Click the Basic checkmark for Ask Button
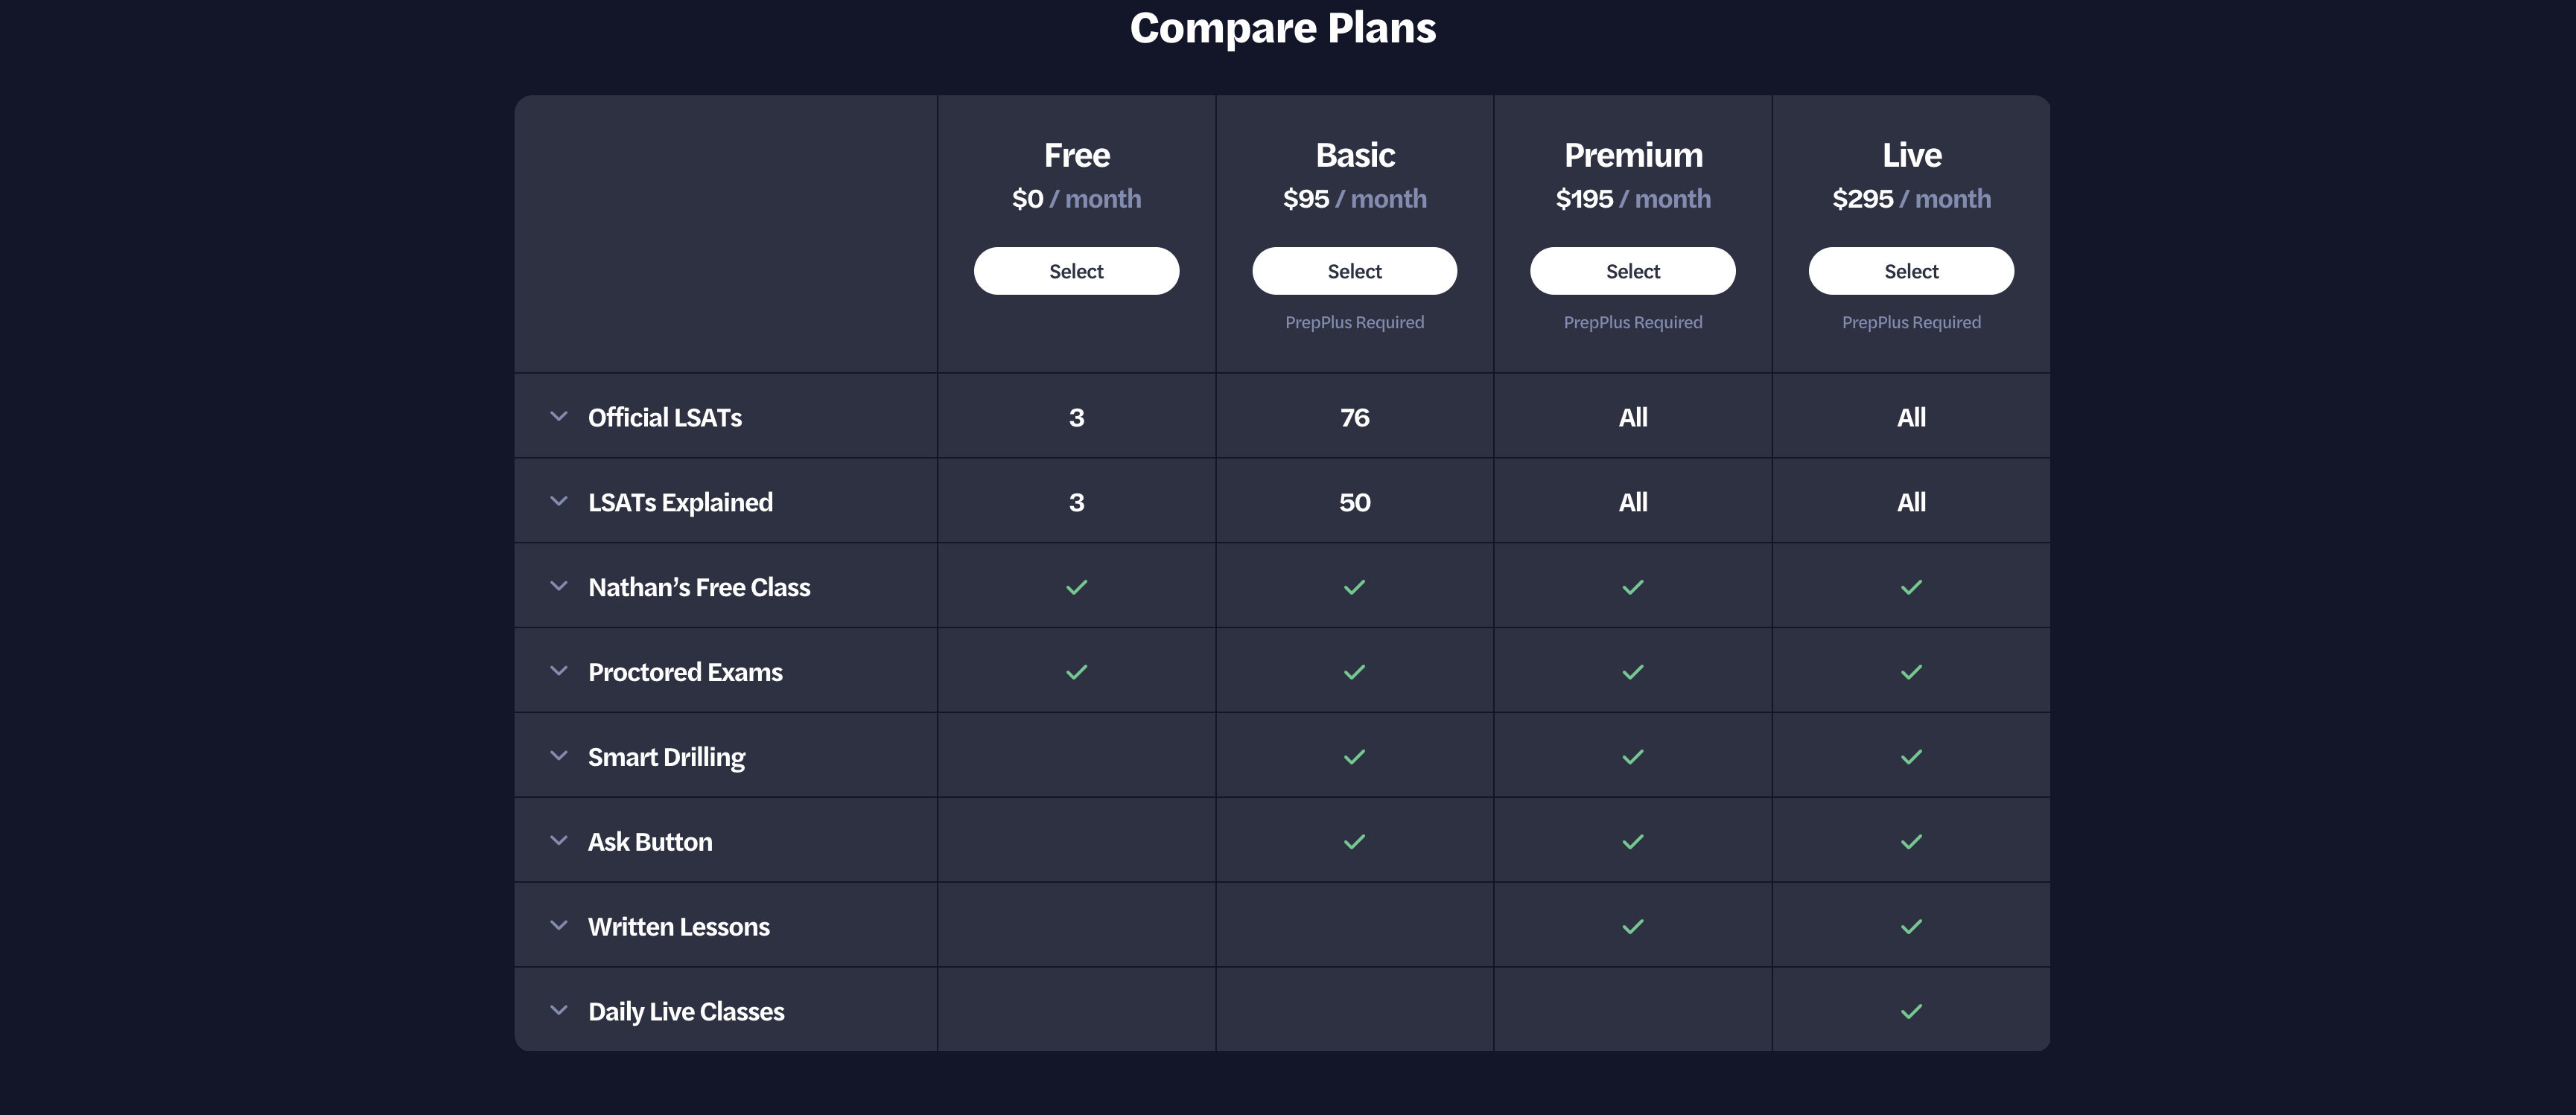The image size is (2576, 1115). tap(1354, 843)
